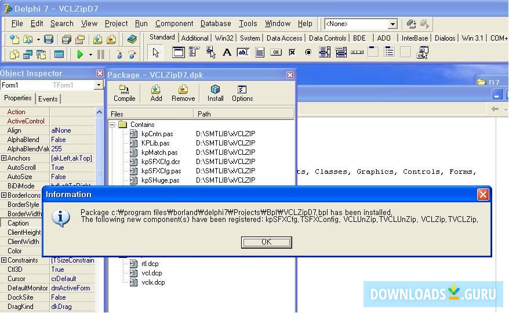Image resolution: width=509 pixels, height=313 pixels.
Task: Click the Trace Into debug icon
Action: [119, 54]
